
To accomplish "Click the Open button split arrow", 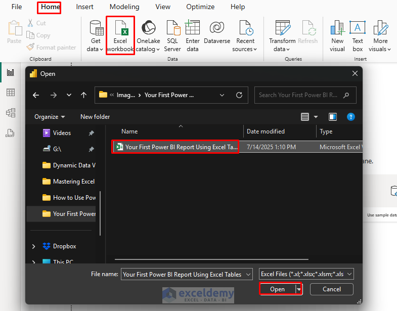I will click(299, 289).
